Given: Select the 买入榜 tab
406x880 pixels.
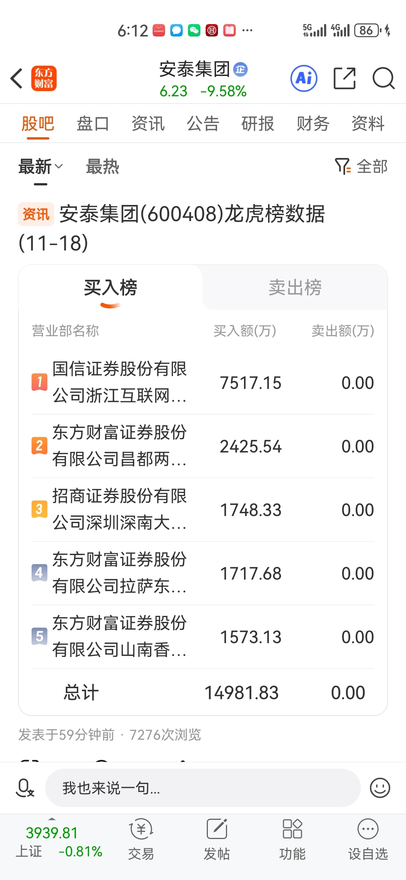Looking at the screenshot, I should point(111,288).
